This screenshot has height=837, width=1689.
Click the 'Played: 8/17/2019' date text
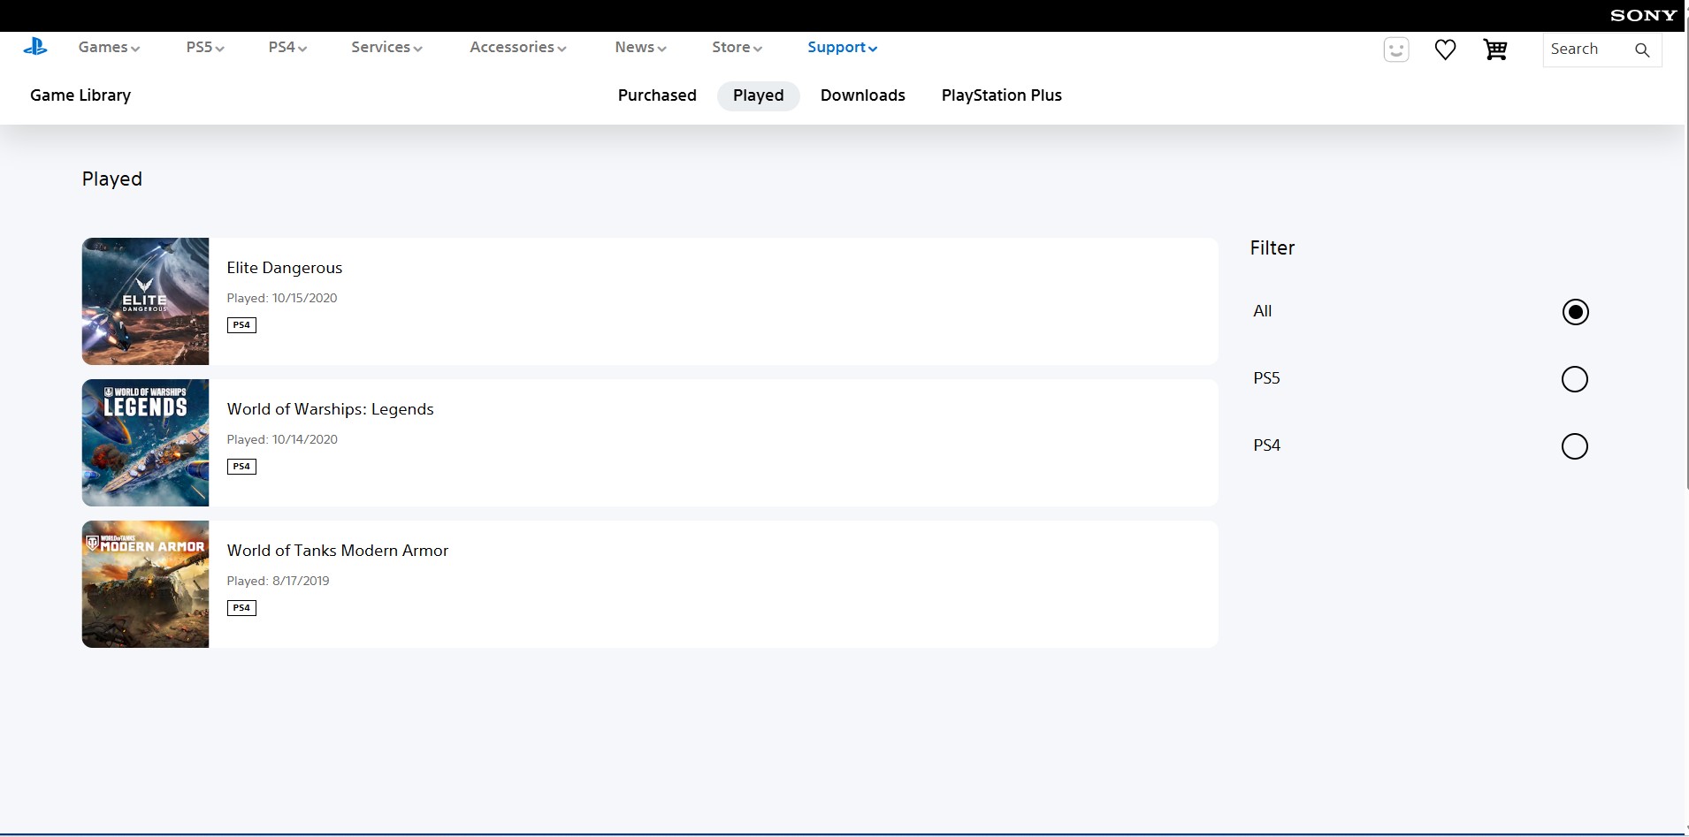278,581
